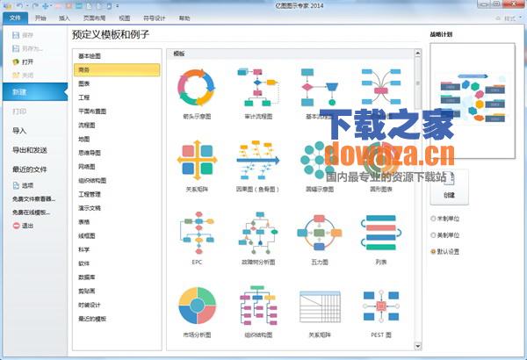Image resolution: width=527 pixels, height=360 pixels.
Task: Pick the 圆形图表 circular chart template
Action: click(381, 161)
